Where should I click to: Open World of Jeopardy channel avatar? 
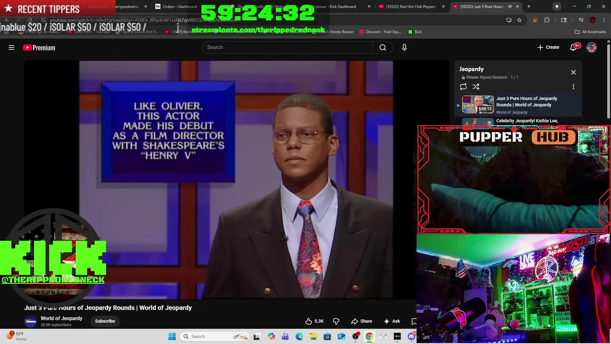coord(31,321)
